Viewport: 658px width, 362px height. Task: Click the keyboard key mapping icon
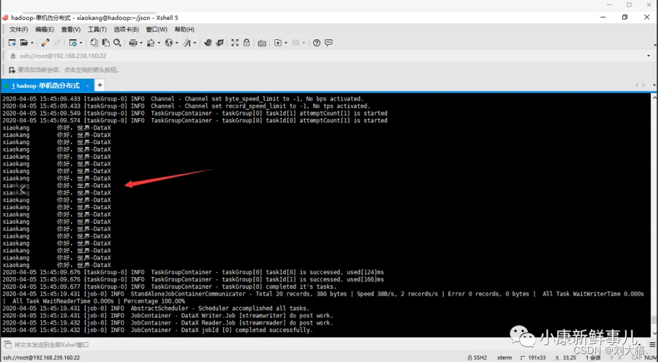pos(262,43)
